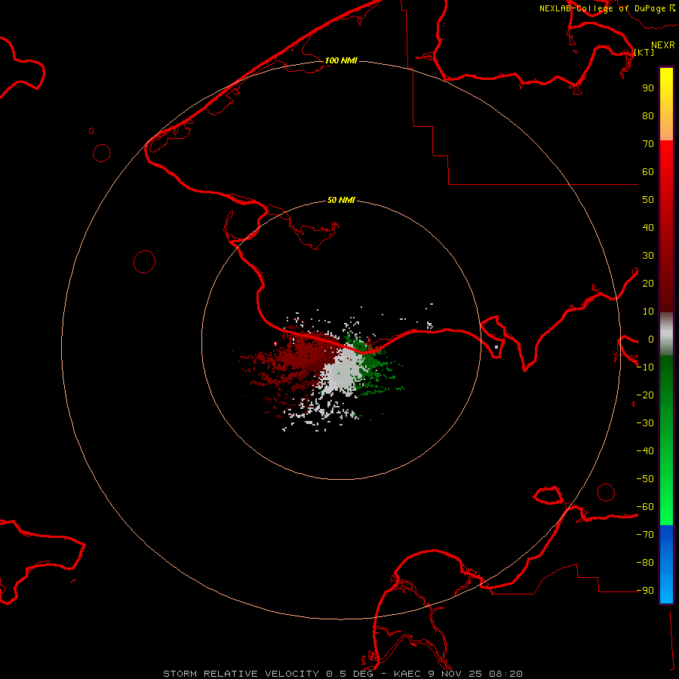Click the green inbound velocity echo region
Image resolution: width=679 pixels, height=679 pixels.
click(x=373, y=366)
